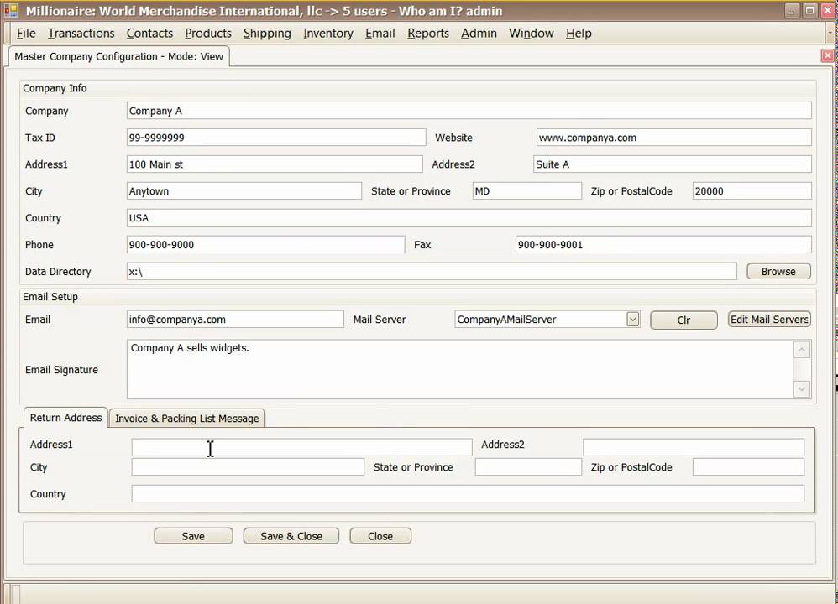Open the Reports menu

pos(428,33)
